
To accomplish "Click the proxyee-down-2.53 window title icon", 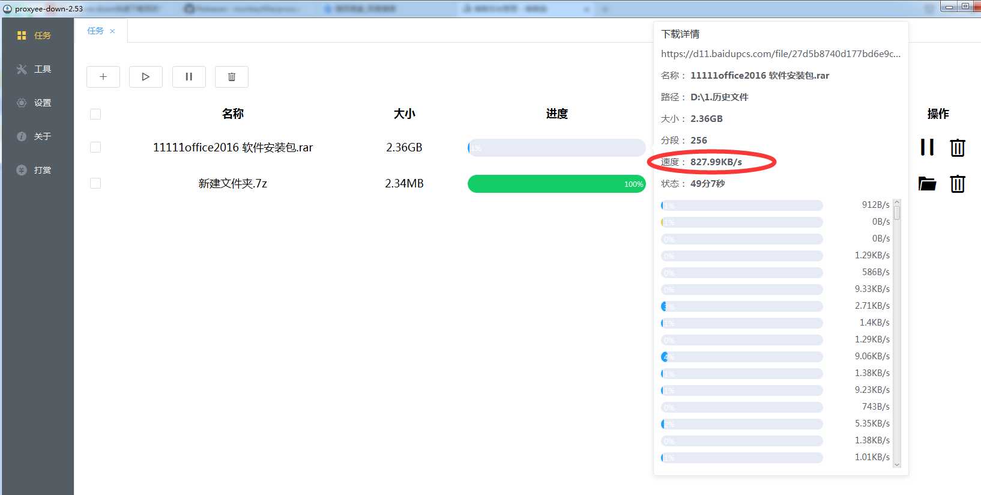I will pyautogui.click(x=7, y=9).
